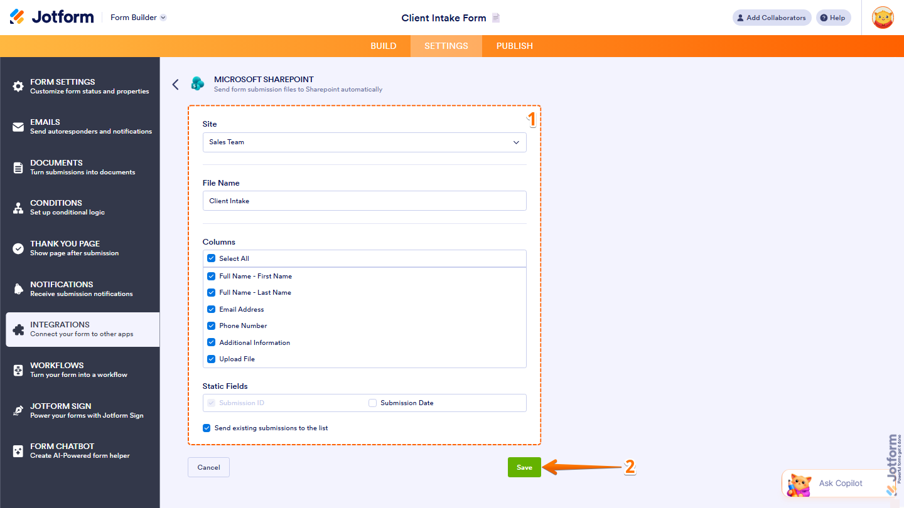Toggle Send existing submissions to the list

(x=207, y=428)
